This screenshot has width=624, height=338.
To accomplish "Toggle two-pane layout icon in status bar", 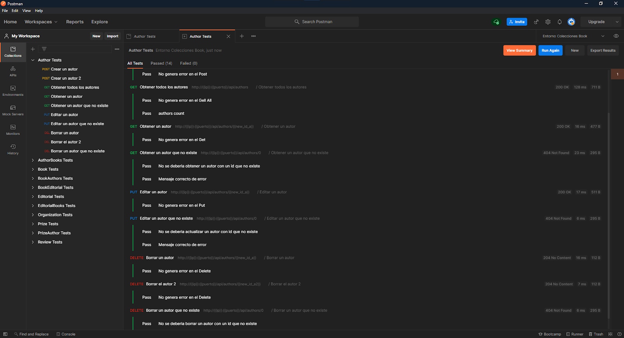I will pos(610,334).
